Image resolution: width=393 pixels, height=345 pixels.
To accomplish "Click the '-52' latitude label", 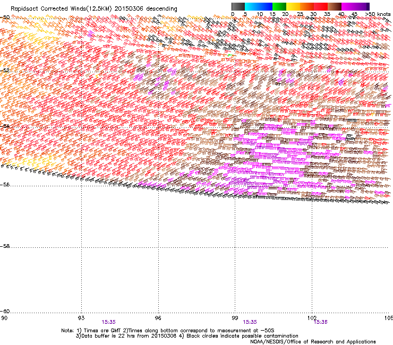I will pyautogui.click(x=5, y=70).
